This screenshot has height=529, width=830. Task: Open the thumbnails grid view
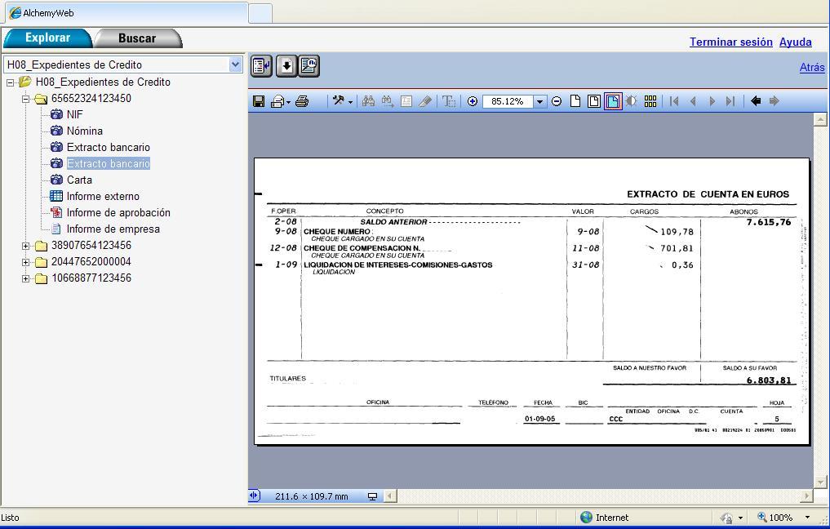point(650,101)
